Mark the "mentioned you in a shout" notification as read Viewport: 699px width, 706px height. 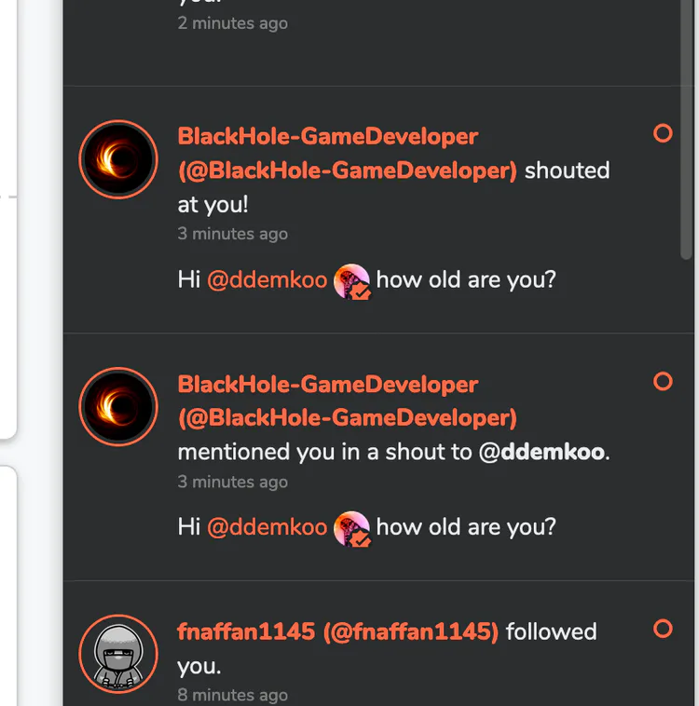click(663, 381)
